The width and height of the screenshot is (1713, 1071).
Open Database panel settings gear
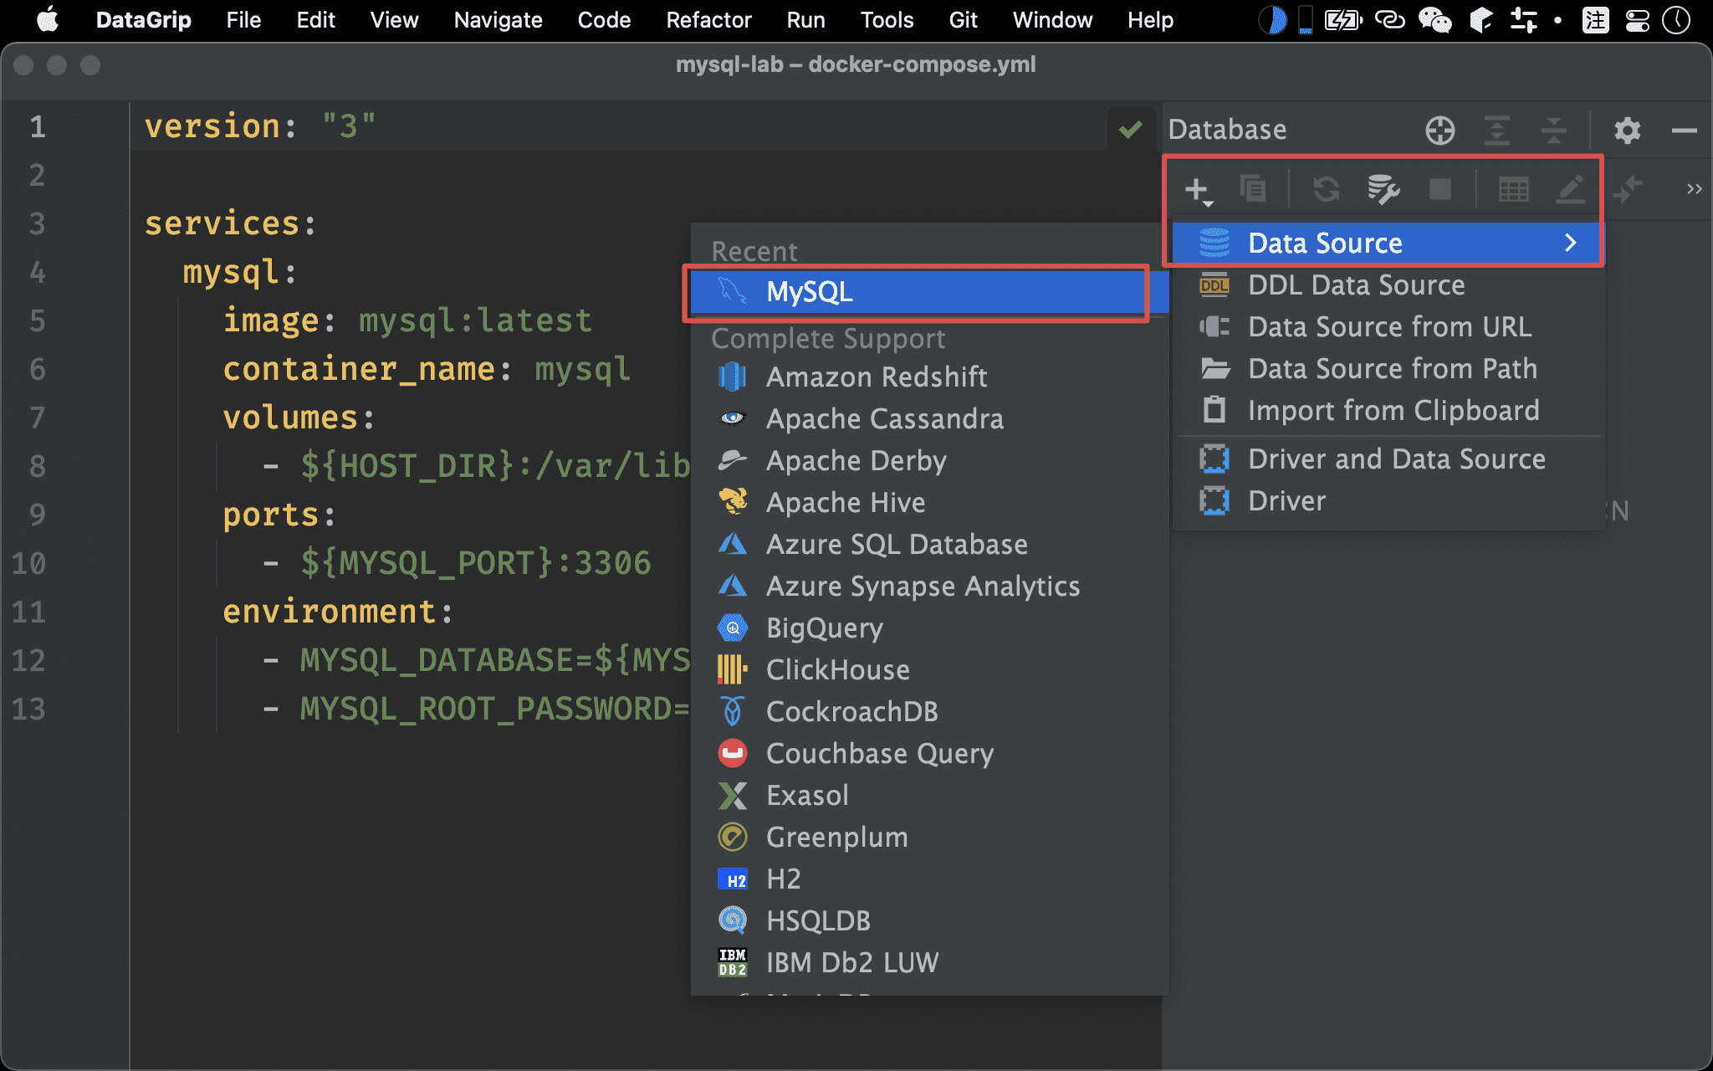pos(1627,131)
